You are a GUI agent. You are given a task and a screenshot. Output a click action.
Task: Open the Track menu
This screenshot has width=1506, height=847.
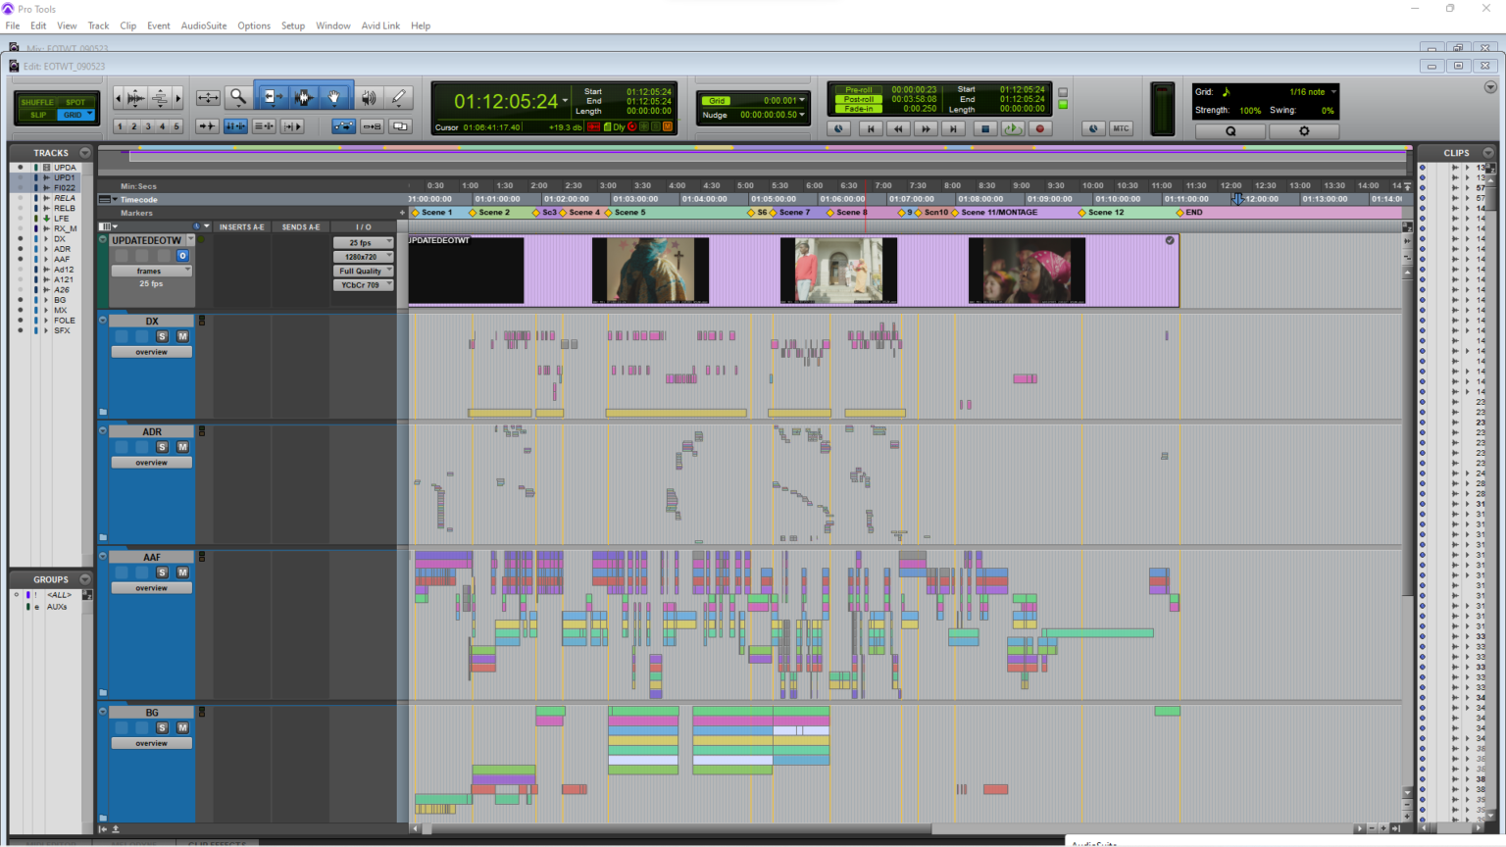pyautogui.click(x=98, y=25)
